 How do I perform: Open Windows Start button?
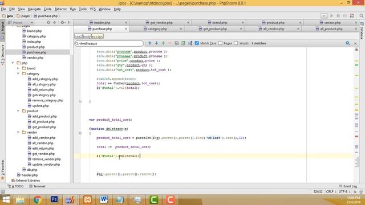tap(6, 200)
